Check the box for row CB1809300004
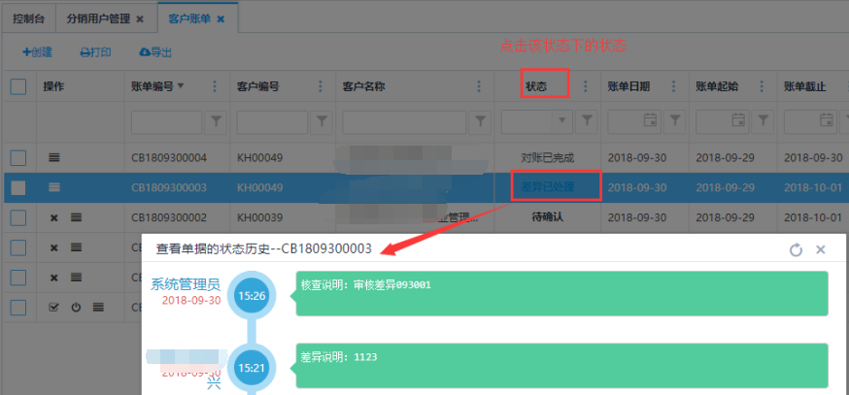 coord(18,157)
